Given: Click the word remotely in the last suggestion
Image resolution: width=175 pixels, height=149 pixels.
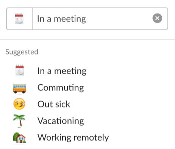Looking at the screenshot, I should (x=91, y=138).
